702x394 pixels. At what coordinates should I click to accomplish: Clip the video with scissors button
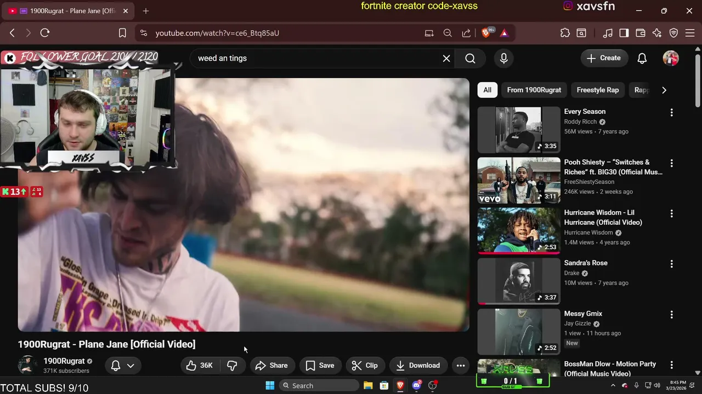(365, 366)
